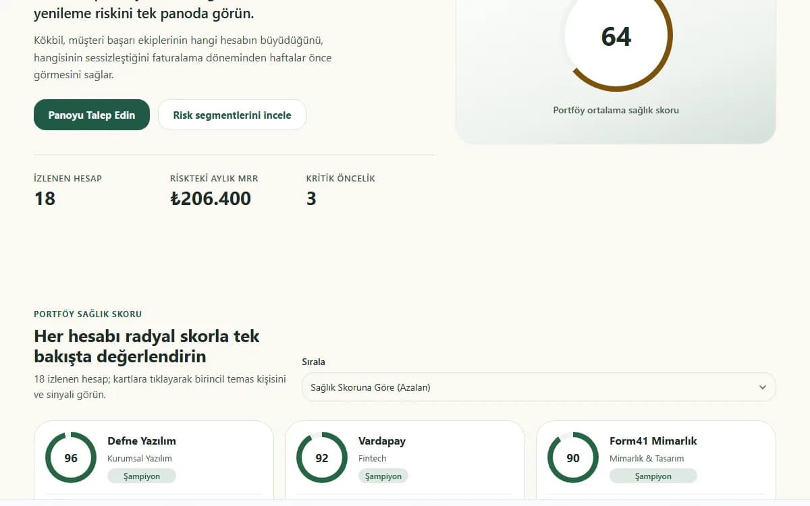Click the Portföy Sağlık Skoru section label

point(88,314)
